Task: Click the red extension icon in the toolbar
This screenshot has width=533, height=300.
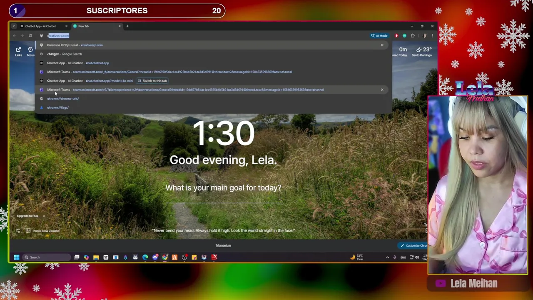Action: [396, 36]
